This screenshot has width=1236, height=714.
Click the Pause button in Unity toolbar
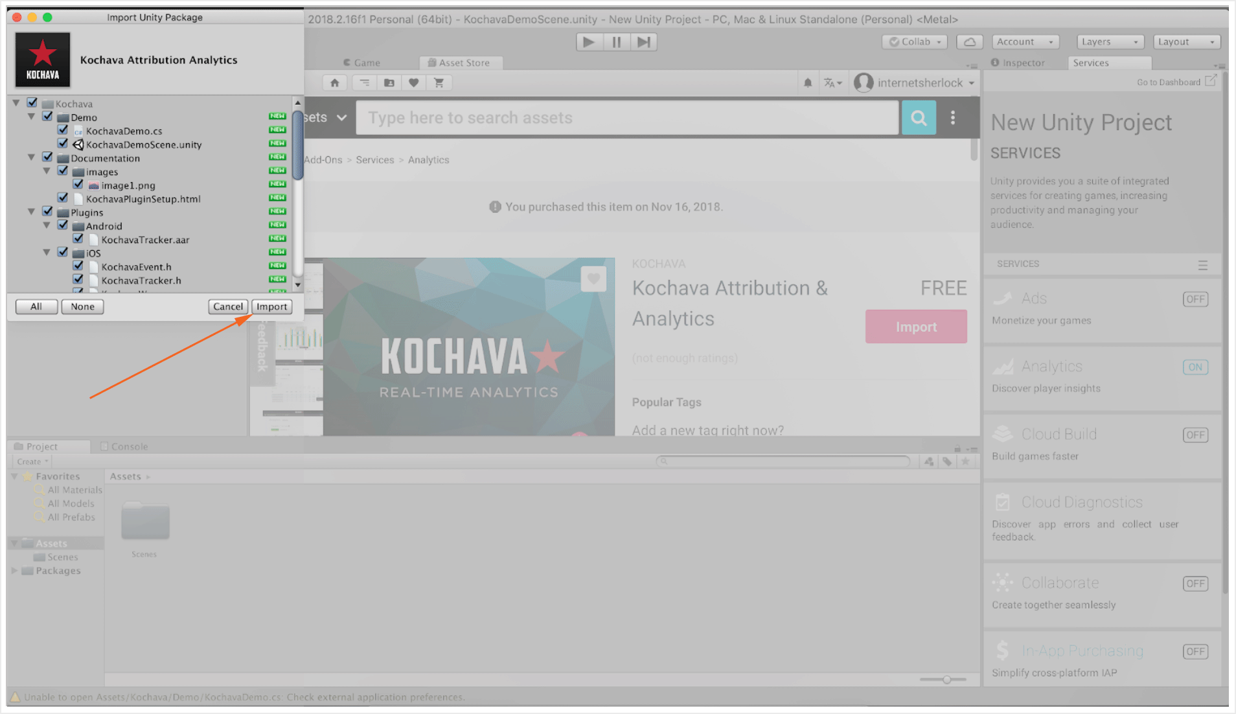pos(617,42)
